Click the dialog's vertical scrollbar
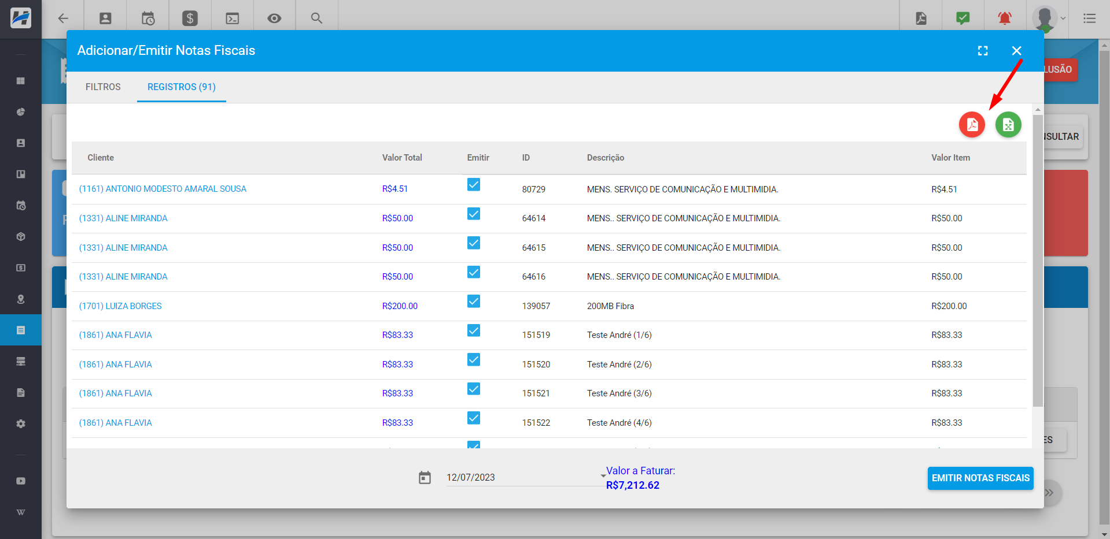1110x539 pixels. (x=1038, y=261)
